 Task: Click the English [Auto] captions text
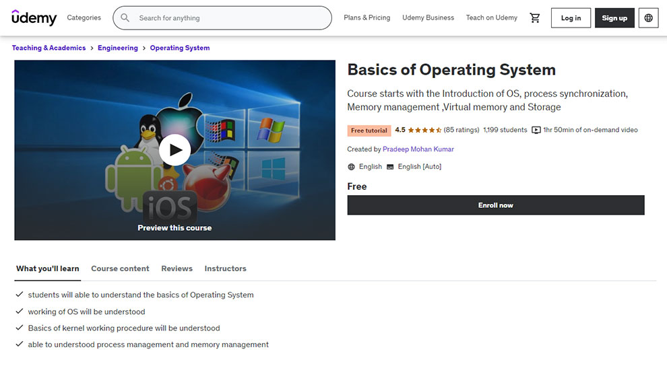click(420, 167)
